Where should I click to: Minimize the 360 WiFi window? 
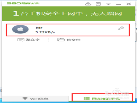click(119, 4)
